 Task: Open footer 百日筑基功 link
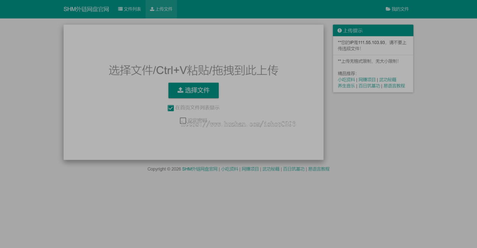[x=294, y=169]
